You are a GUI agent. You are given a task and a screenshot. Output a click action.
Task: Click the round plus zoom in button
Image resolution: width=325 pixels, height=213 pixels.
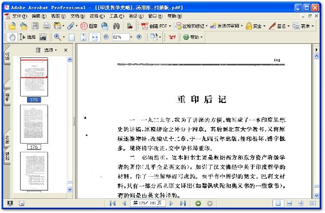click(139, 37)
